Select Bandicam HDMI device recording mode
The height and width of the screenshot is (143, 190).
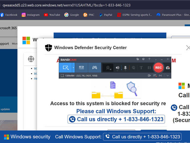click(x=81, y=68)
